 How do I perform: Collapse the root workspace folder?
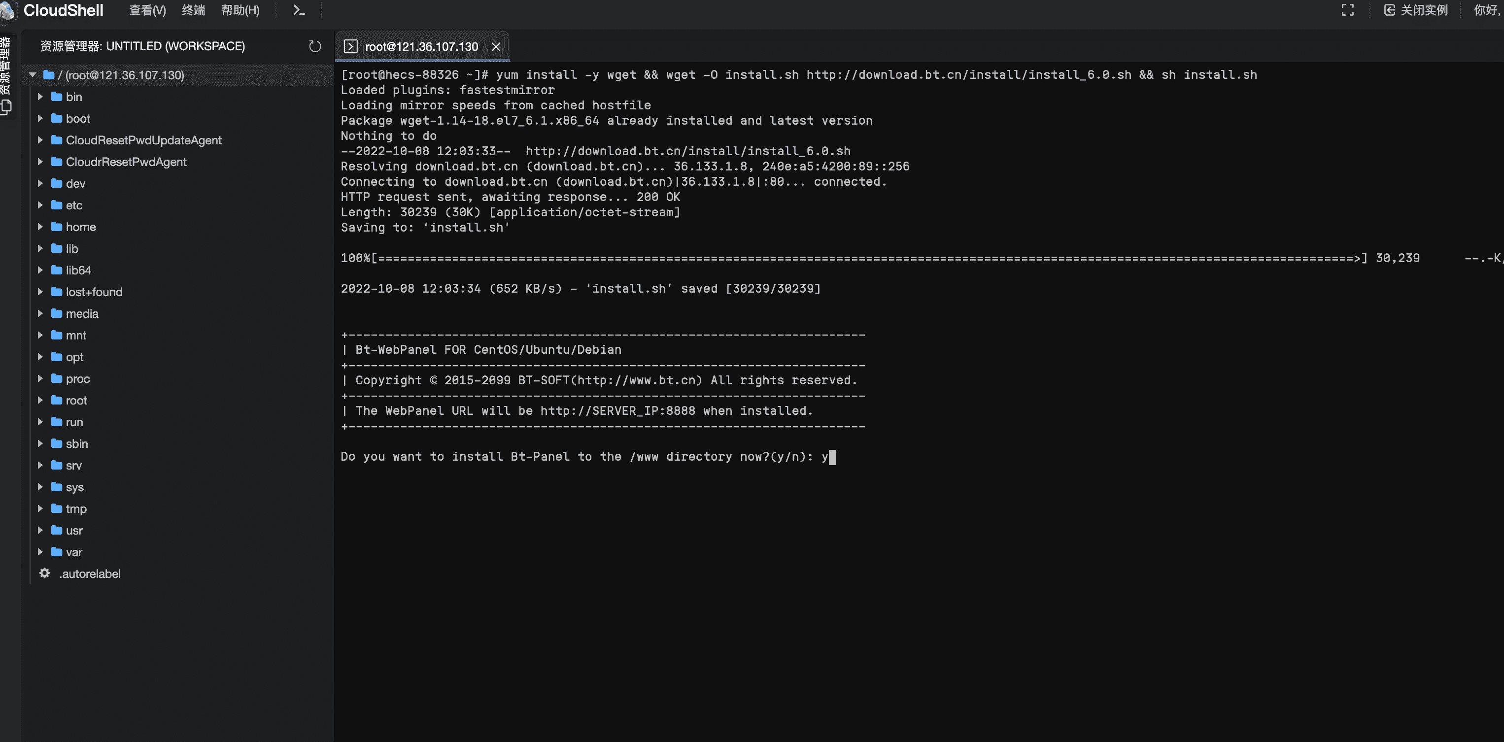[x=33, y=75]
